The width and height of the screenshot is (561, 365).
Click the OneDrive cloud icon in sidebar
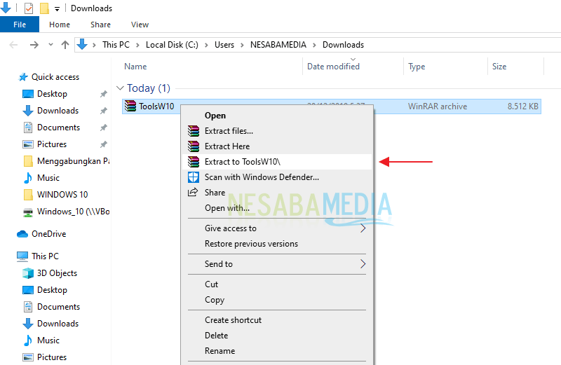coord(22,234)
